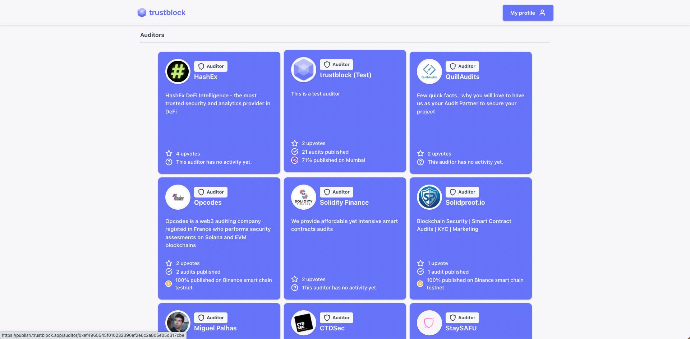Click shield icon in QuillAudits Auditor badge

[453, 66]
